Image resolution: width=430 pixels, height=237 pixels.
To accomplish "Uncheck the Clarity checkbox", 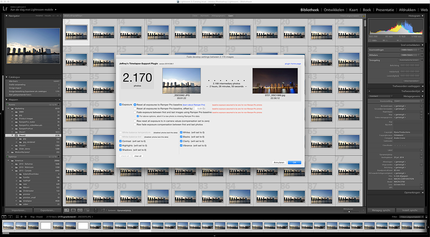I will pyautogui.click(x=181, y=141).
